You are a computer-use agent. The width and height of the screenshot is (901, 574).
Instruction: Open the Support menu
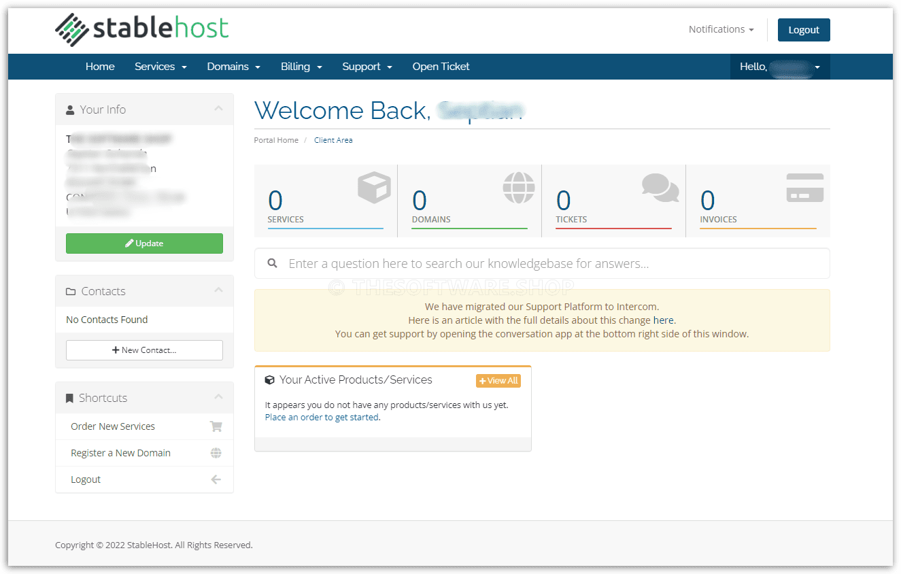tap(367, 67)
